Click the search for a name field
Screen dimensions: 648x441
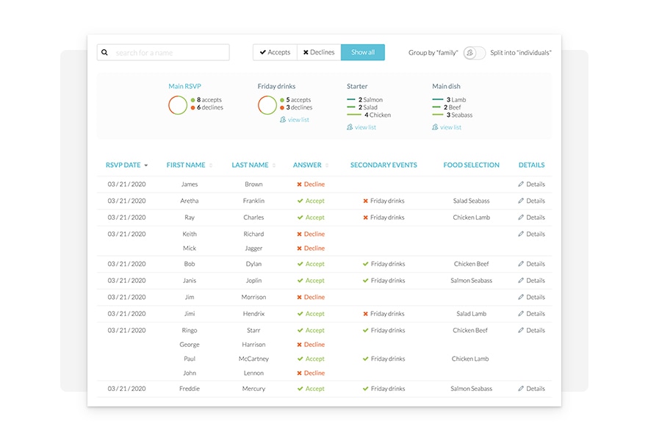pyautogui.click(x=163, y=52)
